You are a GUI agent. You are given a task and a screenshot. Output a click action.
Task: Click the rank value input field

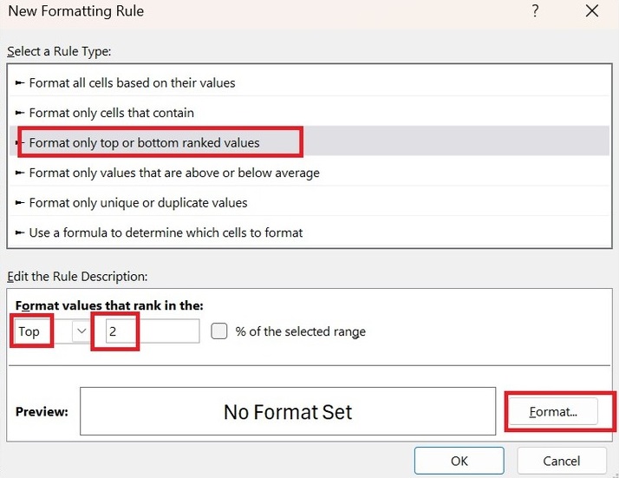click(152, 331)
